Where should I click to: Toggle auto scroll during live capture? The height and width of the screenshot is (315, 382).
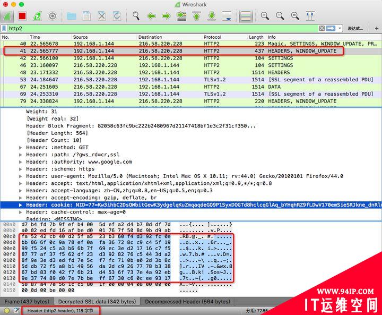(x=227, y=16)
